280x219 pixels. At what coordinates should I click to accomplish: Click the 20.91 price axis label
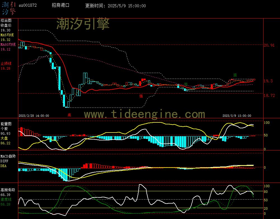(x=269, y=45)
